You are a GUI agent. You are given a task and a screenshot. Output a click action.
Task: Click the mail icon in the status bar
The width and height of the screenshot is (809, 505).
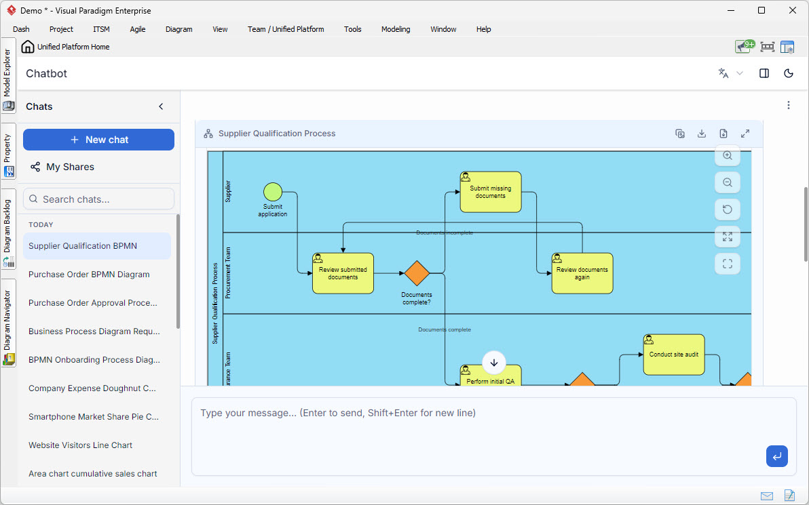click(x=767, y=496)
